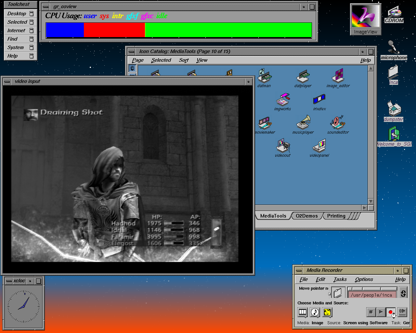Screen dimensions: 416x333
Task: Launch moviemaker from the Icon Catalog
Action: (265, 123)
